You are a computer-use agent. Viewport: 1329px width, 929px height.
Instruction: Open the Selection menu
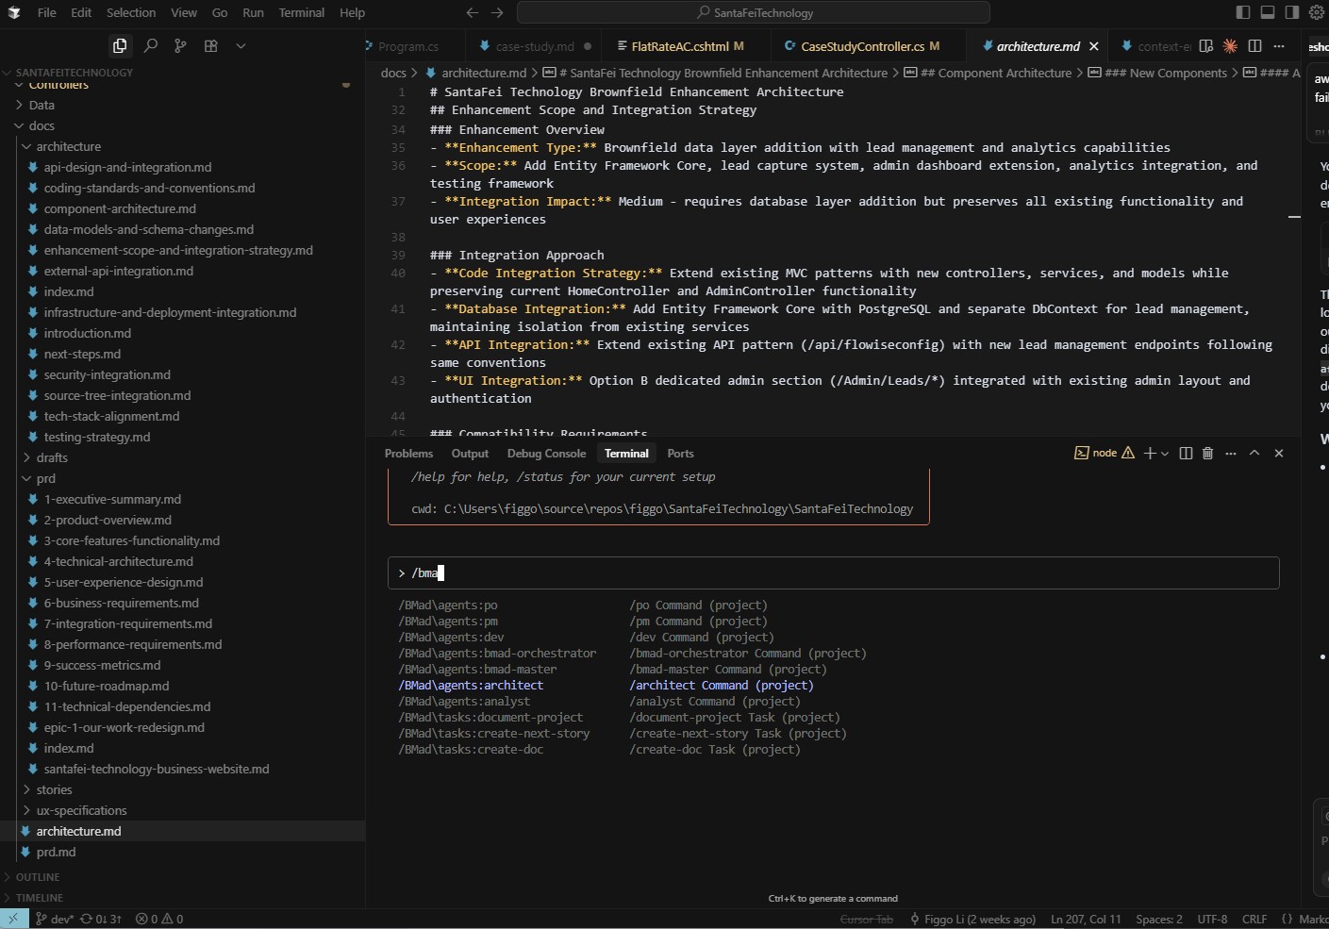tap(131, 12)
